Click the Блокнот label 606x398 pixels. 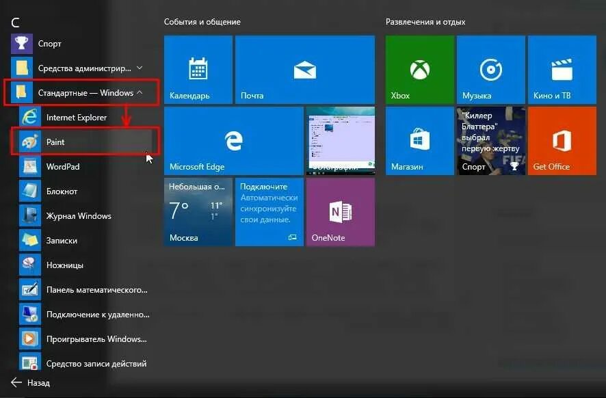click(x=62, y=191)
